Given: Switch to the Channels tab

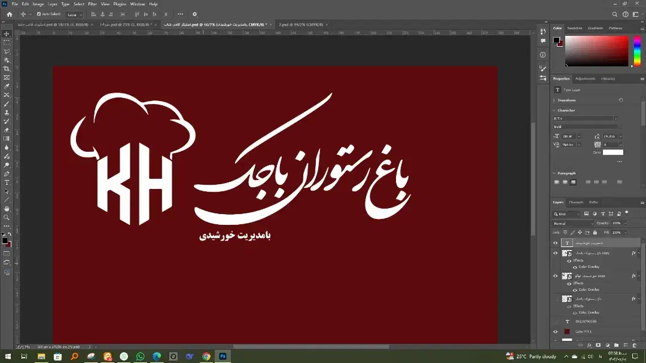Looking at the screenshot, I should 576,202.
